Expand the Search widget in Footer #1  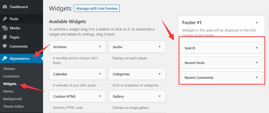257,48
